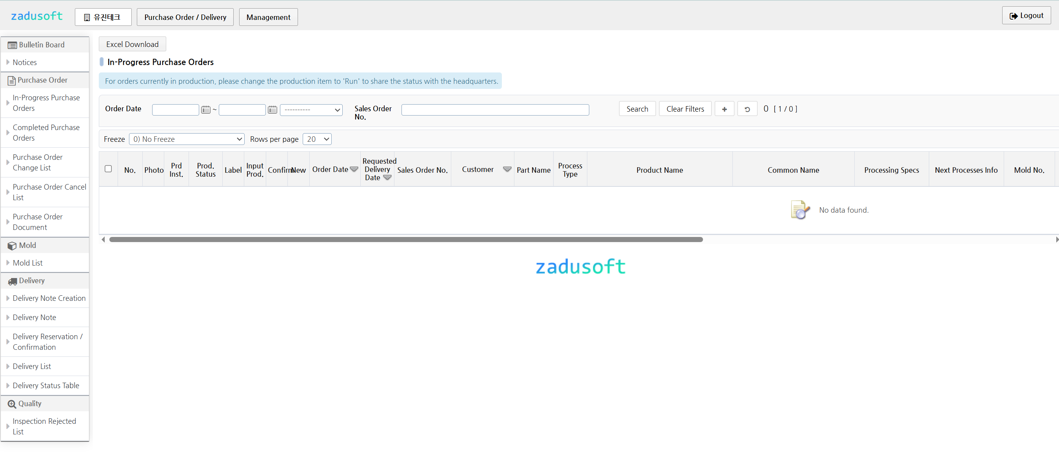Click the Customer column filter arrow icon
The width and height of the screenshot is (1059, 452).
(x=507, y=169)
